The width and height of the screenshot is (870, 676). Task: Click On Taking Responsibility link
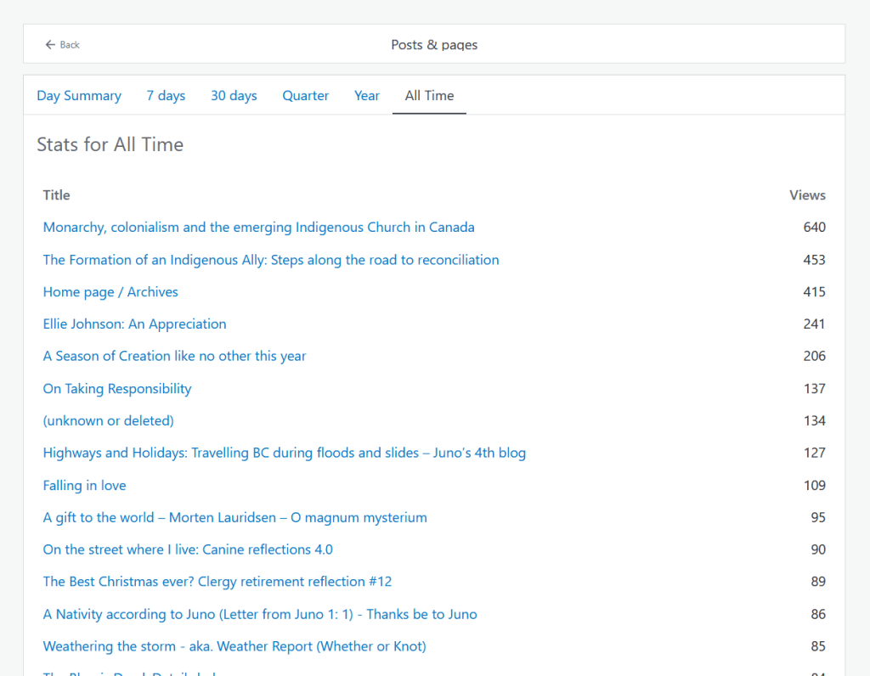pyautogui.click(x=117, y=389)
